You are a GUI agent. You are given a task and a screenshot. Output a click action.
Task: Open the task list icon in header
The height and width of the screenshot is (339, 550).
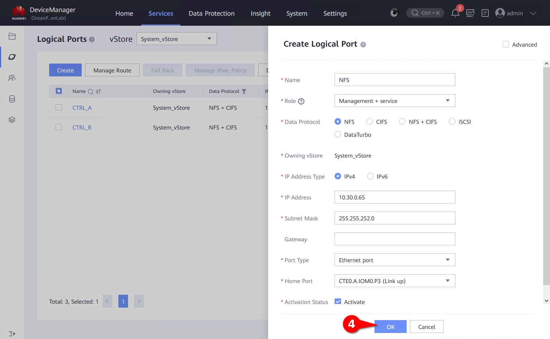[485, 13]
